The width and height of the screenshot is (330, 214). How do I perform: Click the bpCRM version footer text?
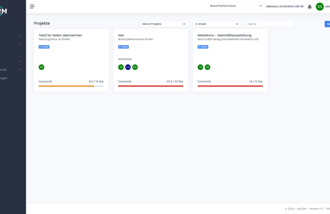point(307,208)
